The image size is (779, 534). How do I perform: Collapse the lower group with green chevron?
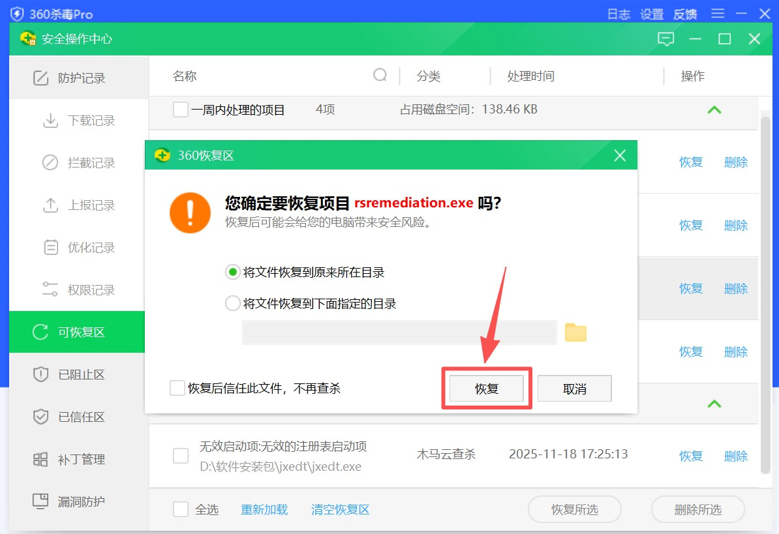tap(714, 404)
